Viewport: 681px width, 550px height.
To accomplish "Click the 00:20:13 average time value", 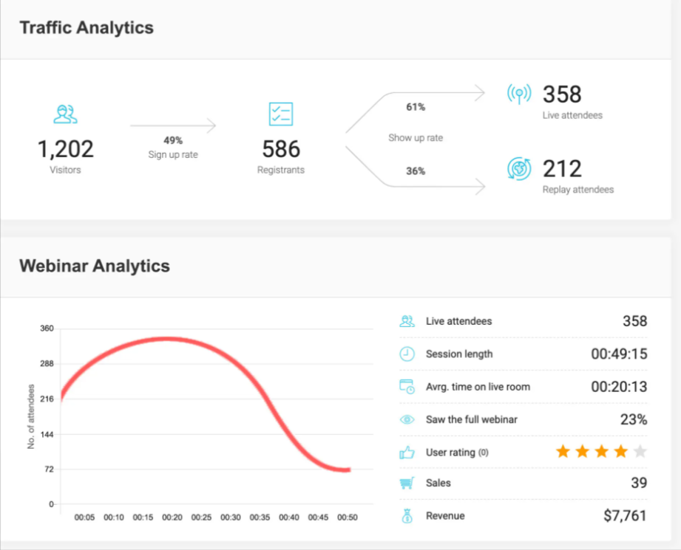I will point(619,386).
